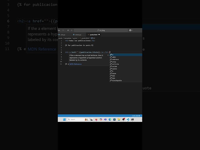Switch to Visual Studio Code taskbar icon
The width and height of the screenshot is (200, 150).
point(128,119)
